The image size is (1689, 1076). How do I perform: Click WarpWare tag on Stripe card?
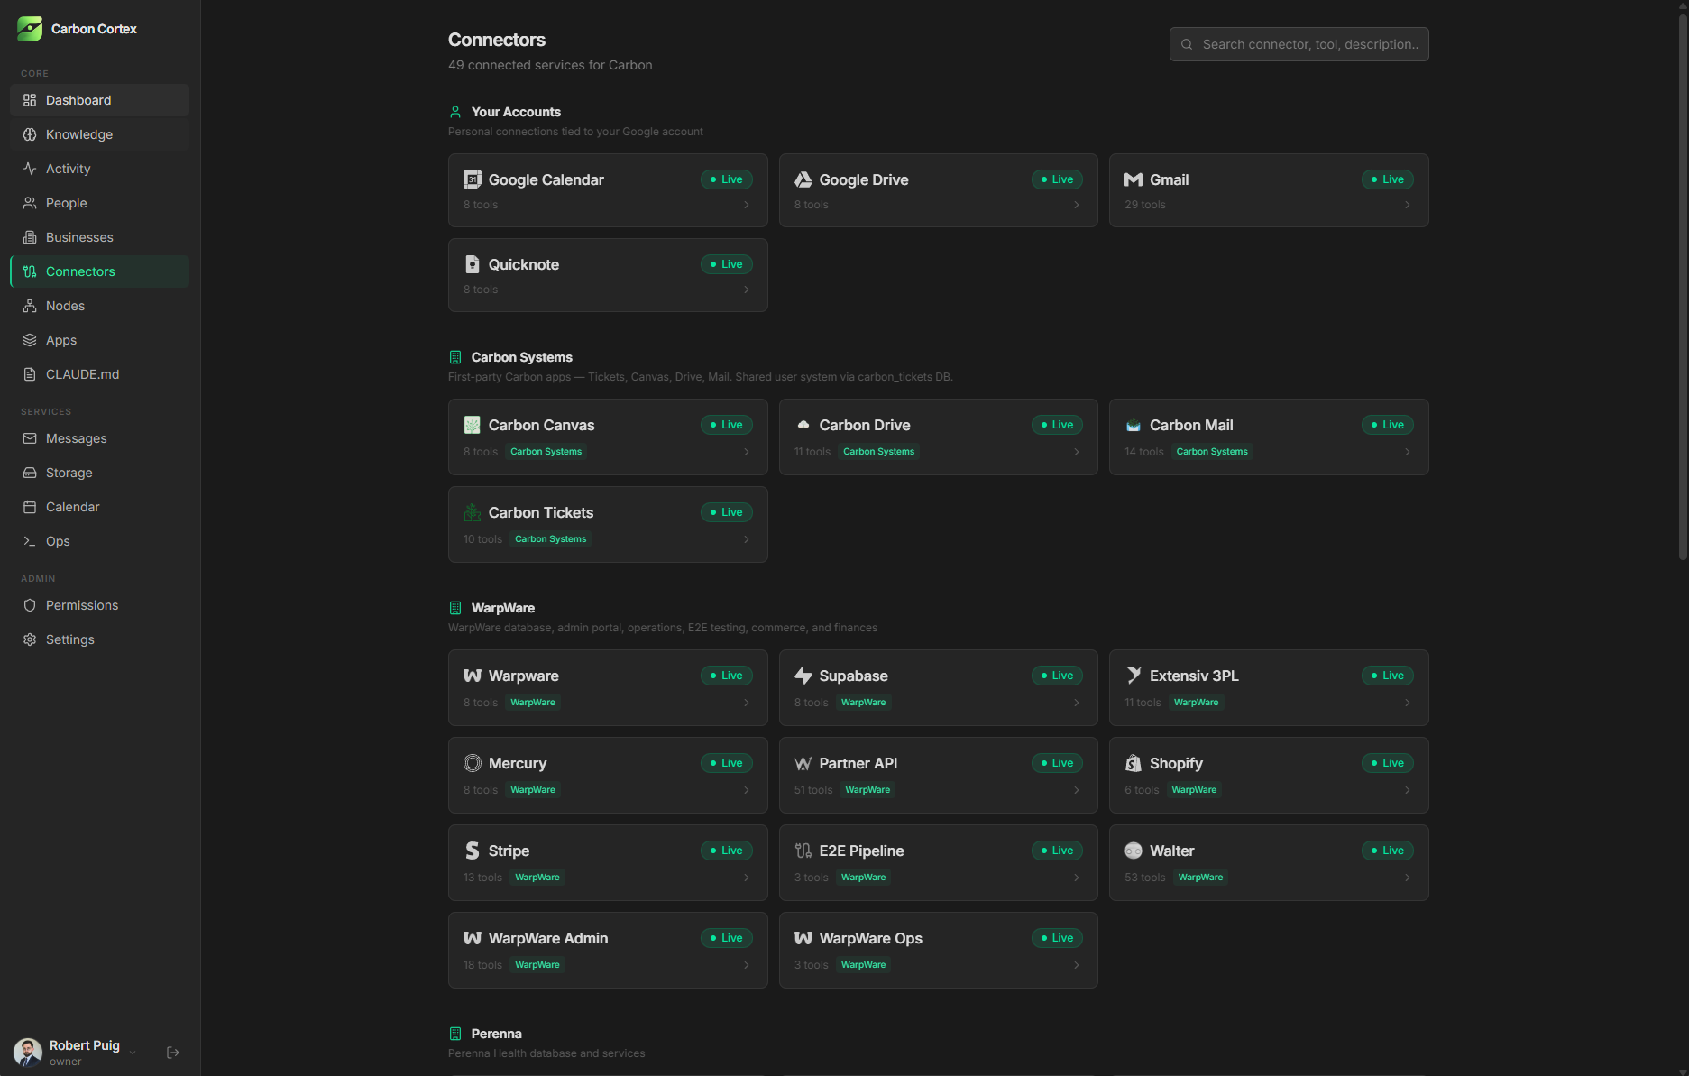537,878
